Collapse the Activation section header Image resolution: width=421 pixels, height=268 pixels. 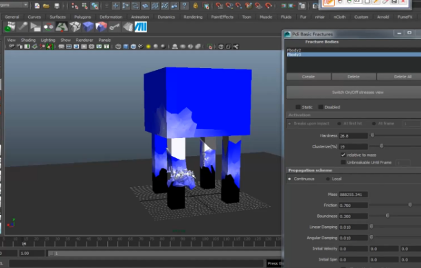click(x=353, y=115)
